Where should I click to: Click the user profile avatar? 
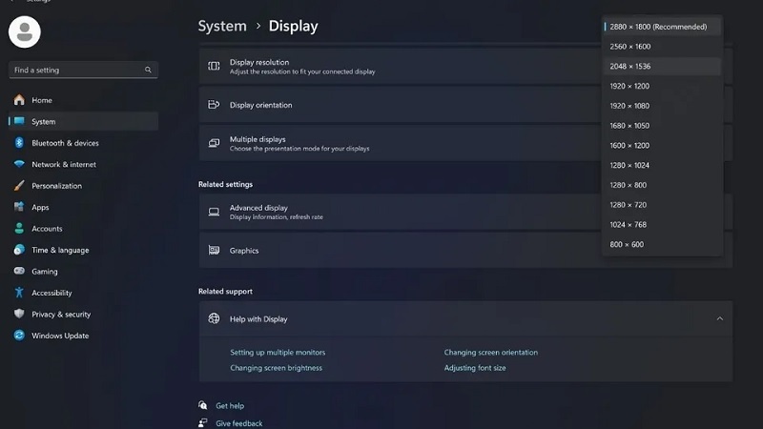(x=25, y=32)
